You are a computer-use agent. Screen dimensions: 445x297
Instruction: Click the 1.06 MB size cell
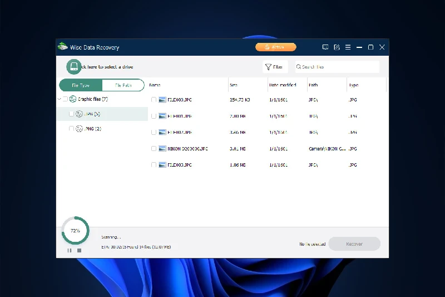click(x=238, y=165)
